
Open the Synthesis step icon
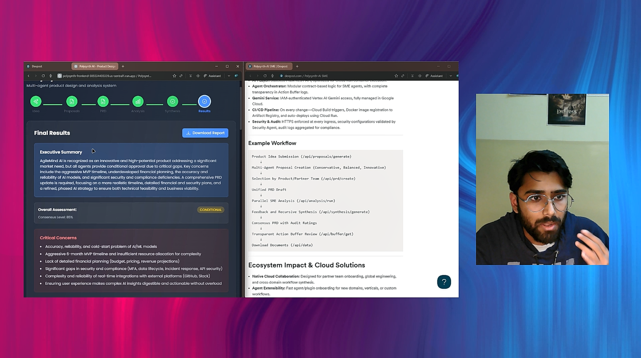coord(173,101)
